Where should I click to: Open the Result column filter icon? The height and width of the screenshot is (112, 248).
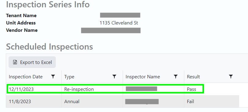tap(231, 77)
